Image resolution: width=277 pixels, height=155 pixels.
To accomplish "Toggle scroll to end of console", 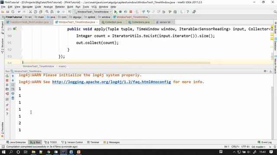I will coord(13,89).
